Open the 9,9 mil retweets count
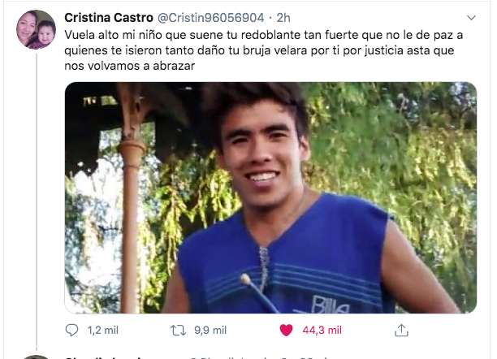 pyautogui.click(x=210, y=331)
